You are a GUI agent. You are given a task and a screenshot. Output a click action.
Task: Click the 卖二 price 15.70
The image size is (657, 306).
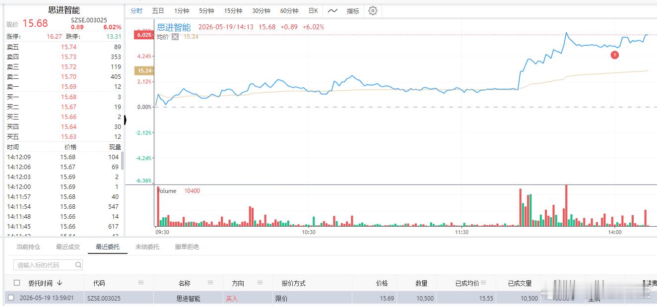coord(68,76)
